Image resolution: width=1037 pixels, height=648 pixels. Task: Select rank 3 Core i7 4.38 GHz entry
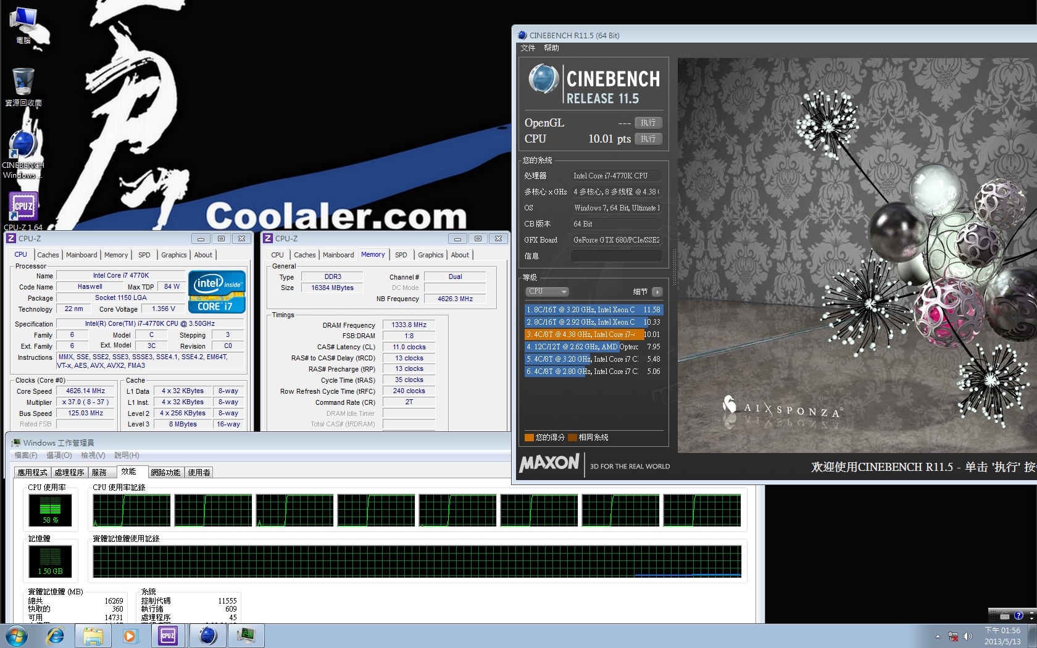tap(593, 334)
